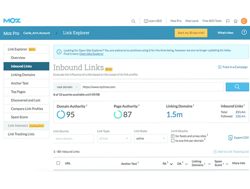Click Start my 30 day trial button

click(x=191, y=33)
